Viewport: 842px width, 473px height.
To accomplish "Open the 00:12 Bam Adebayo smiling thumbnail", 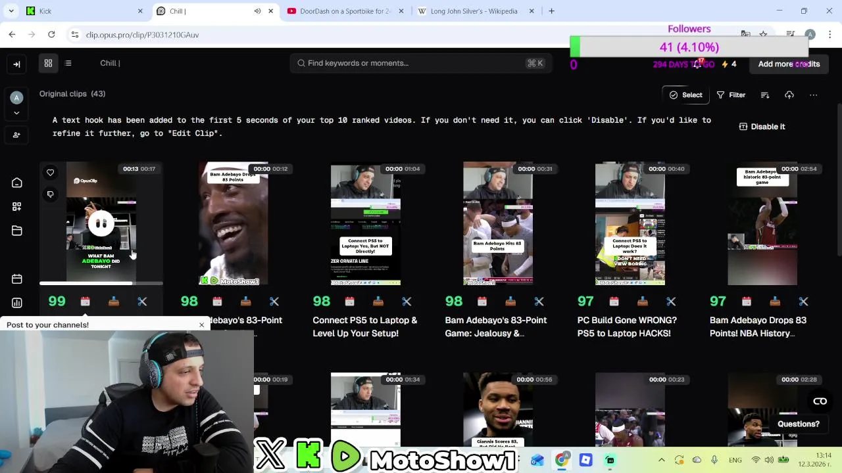I will [x=234, y=224].
